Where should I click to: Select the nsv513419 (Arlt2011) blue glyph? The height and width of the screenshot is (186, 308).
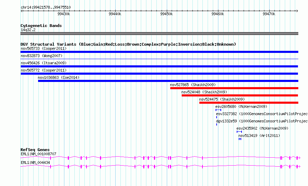tap(240, 139)
